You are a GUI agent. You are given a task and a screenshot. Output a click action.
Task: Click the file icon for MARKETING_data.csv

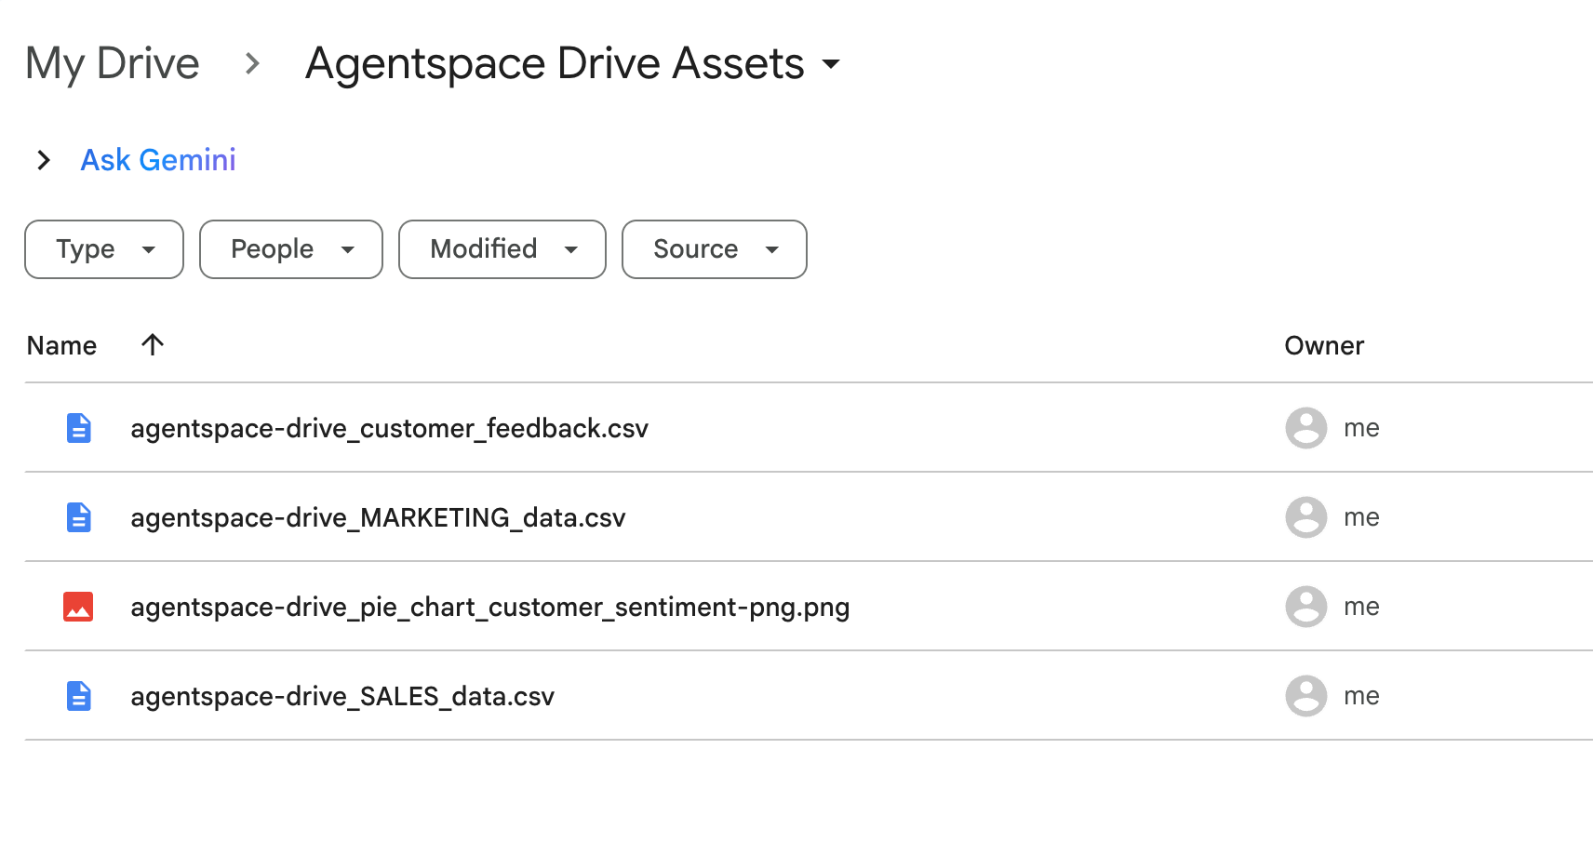(x=79, y=517)
